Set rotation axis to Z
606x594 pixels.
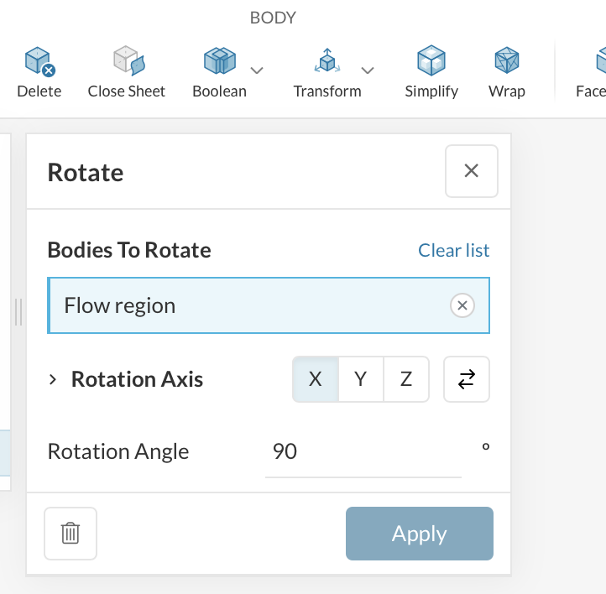pos(406,379)
